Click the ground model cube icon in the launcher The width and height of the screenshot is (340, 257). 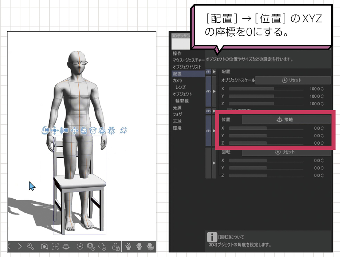[x=65, y=247]
